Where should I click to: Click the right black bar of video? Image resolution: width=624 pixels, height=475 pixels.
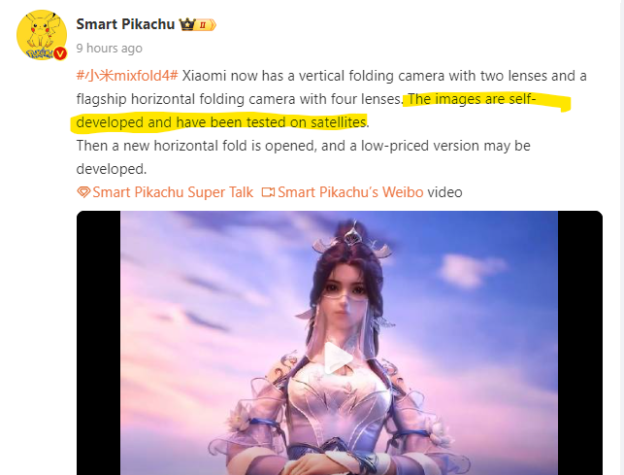[579, 343]
